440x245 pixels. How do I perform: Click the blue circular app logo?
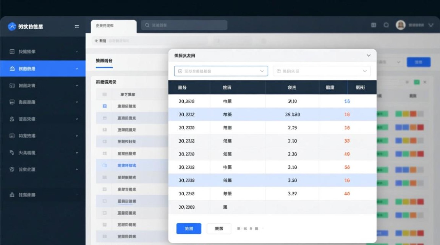pos(12,26)
